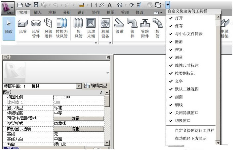The image size is (234, 150).
Task: Open the 3D view dropdown arrow
Action: point(126,5)
